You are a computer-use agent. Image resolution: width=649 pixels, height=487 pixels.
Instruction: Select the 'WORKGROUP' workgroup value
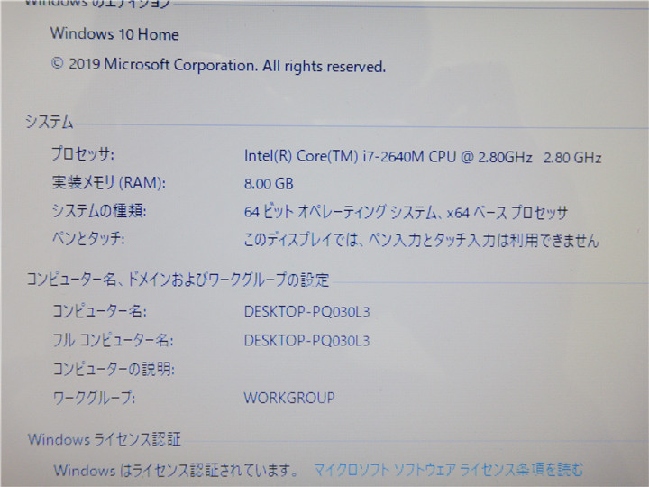289,398
